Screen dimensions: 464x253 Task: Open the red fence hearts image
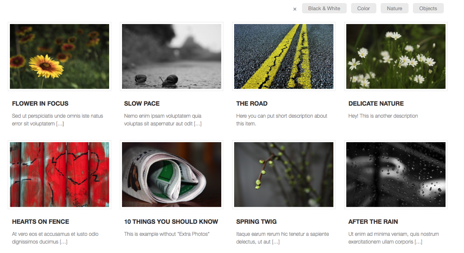click(59, 174)
